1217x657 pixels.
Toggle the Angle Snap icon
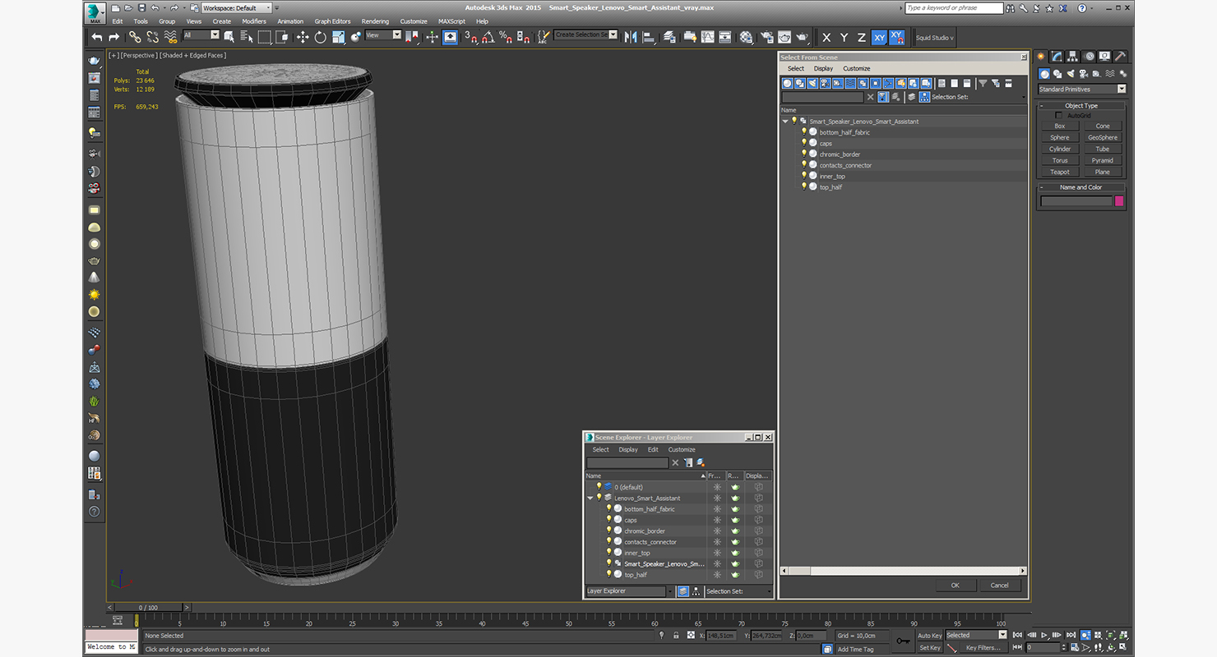[x=488, y=37]
